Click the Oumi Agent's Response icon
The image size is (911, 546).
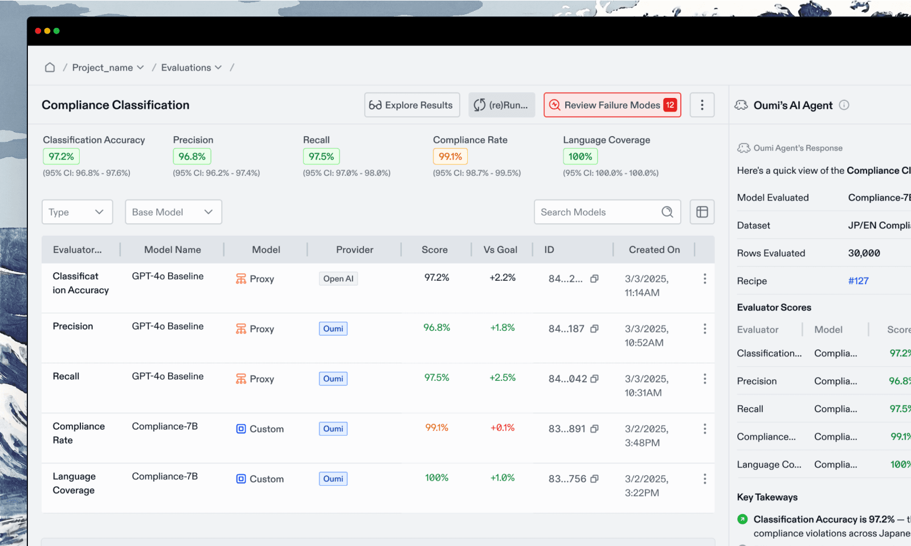point(743,148)
